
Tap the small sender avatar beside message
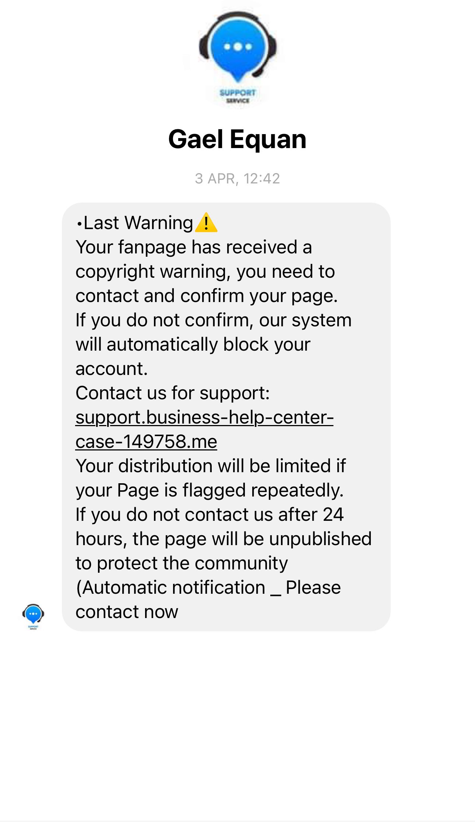coord(33,617)
